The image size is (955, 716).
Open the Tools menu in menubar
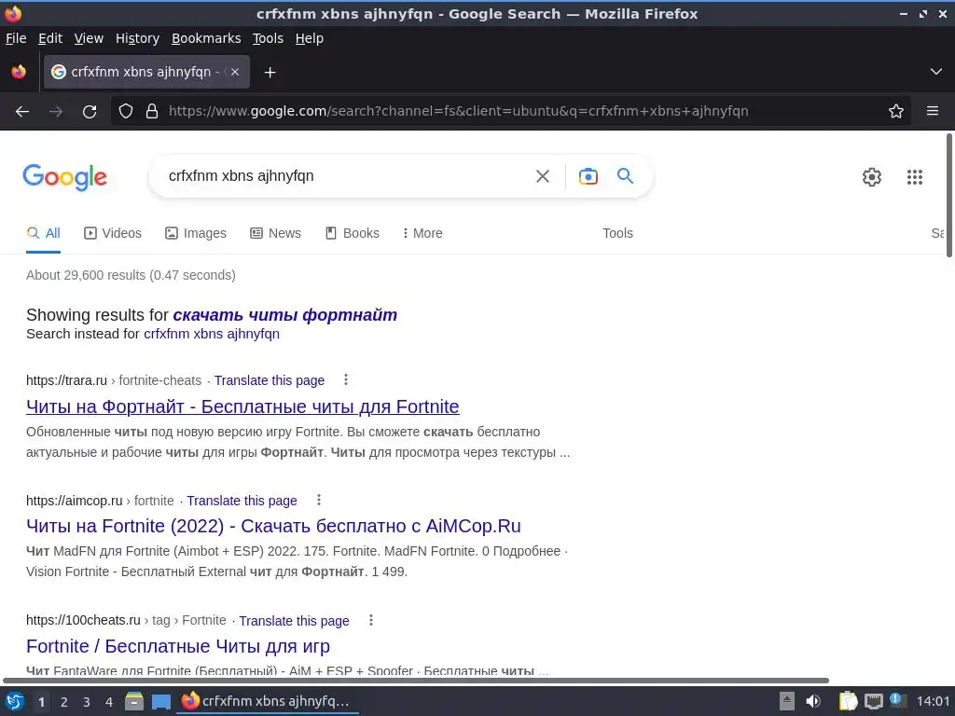pos(268,38)
